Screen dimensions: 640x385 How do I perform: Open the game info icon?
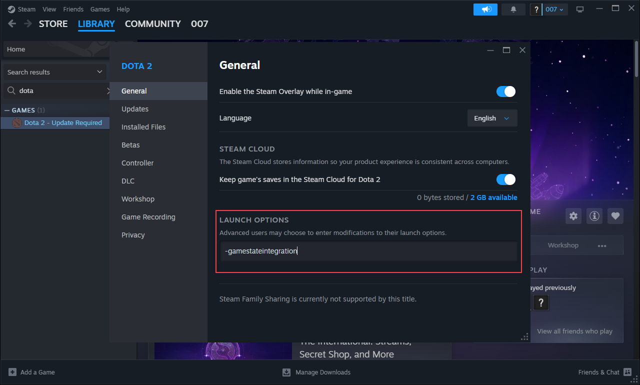pos(594,216)
